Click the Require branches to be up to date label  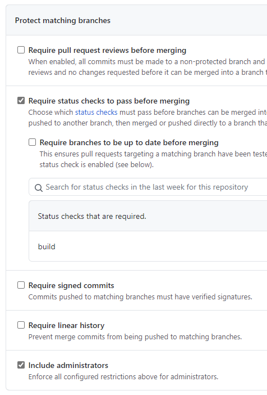point(129,142)
